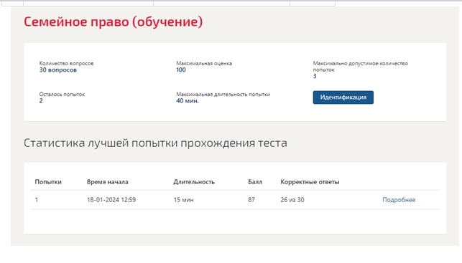Click the 30 вопросов value
This screenshot has height=263, width=462.
[x=58, y=70]
